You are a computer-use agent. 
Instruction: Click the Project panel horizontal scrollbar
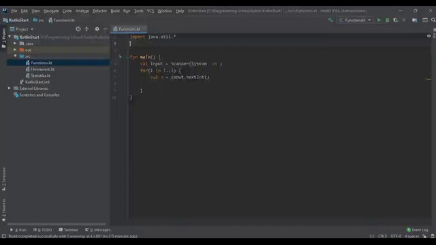tap(57, 224)
